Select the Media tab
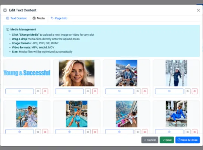The width and height of the screenshot is (203, 150). click(x=38, y=18)
